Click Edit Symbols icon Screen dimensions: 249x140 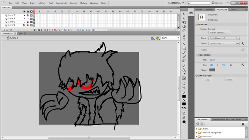158,38
